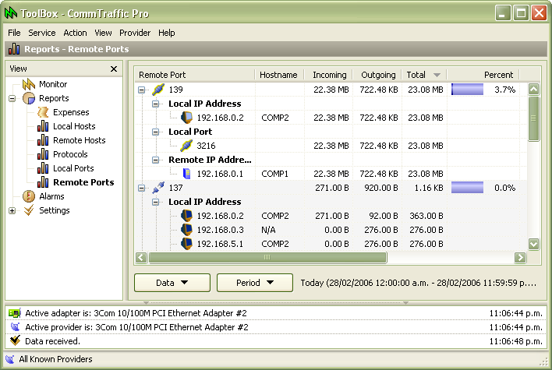Click the Protocols bar chart icon
Screen dimensions: 552x370
click(43, 154)
